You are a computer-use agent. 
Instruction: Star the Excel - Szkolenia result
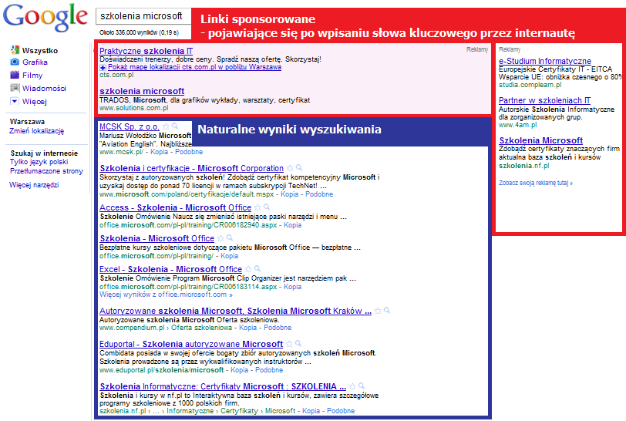[248, 269]
